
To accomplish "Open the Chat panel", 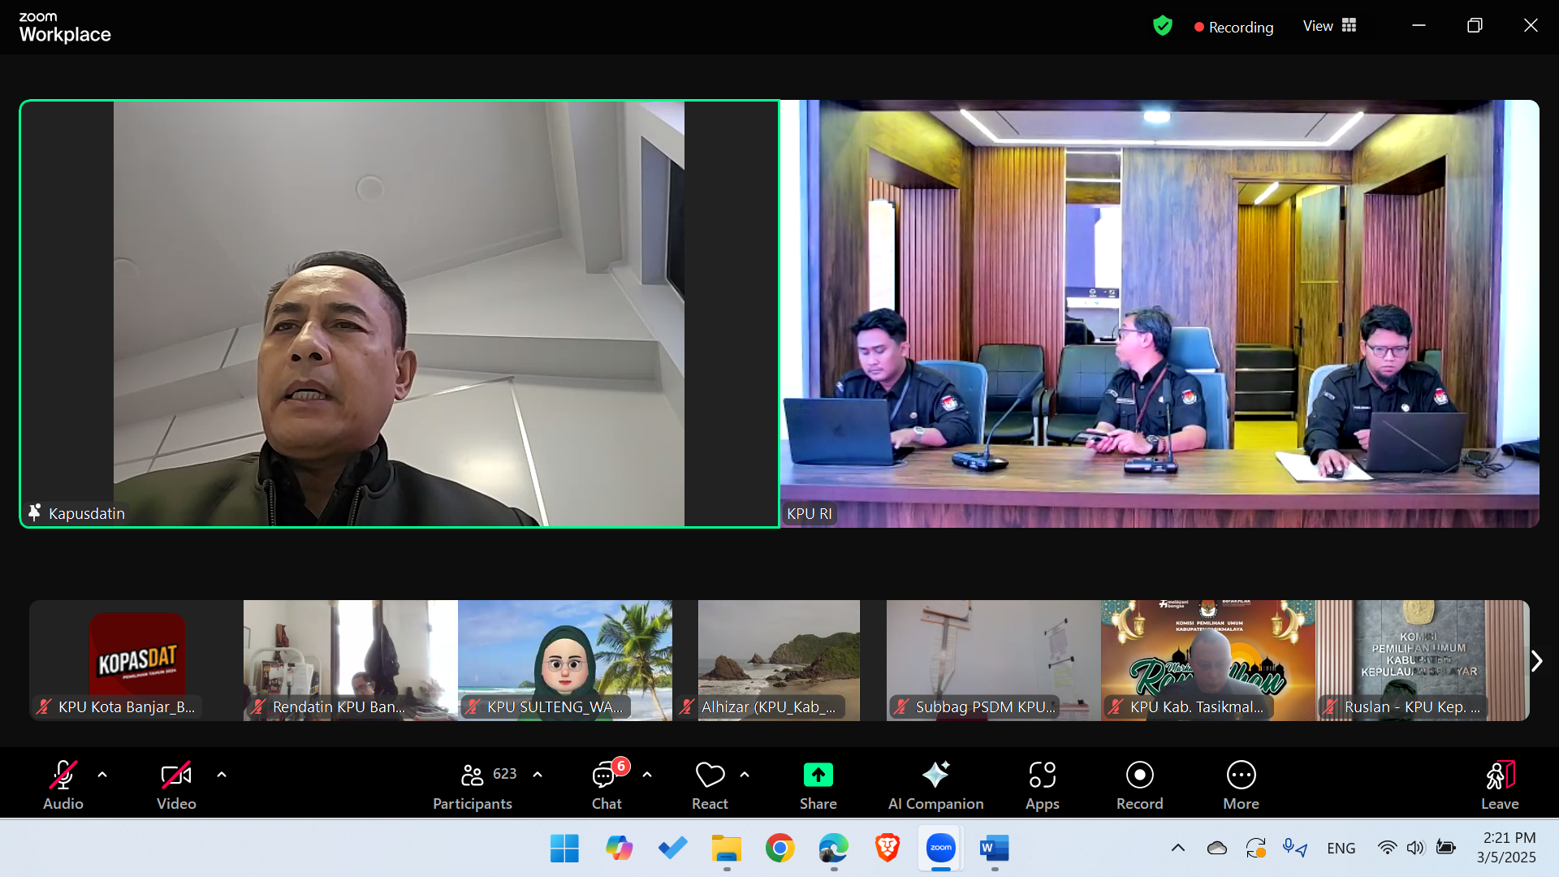I will tap(606, 784).
